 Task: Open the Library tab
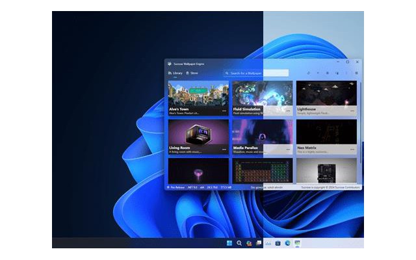point(175,73)
